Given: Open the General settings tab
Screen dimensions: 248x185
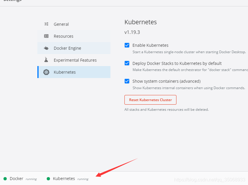Looking at the screenshot, I should point(74,24).
